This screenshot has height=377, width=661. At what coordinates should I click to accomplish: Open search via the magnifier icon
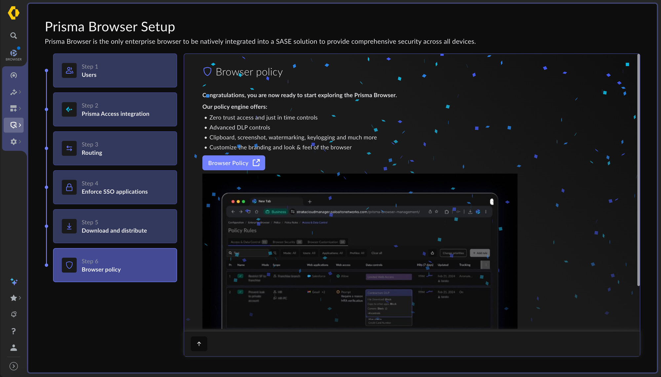pos(14,36)
